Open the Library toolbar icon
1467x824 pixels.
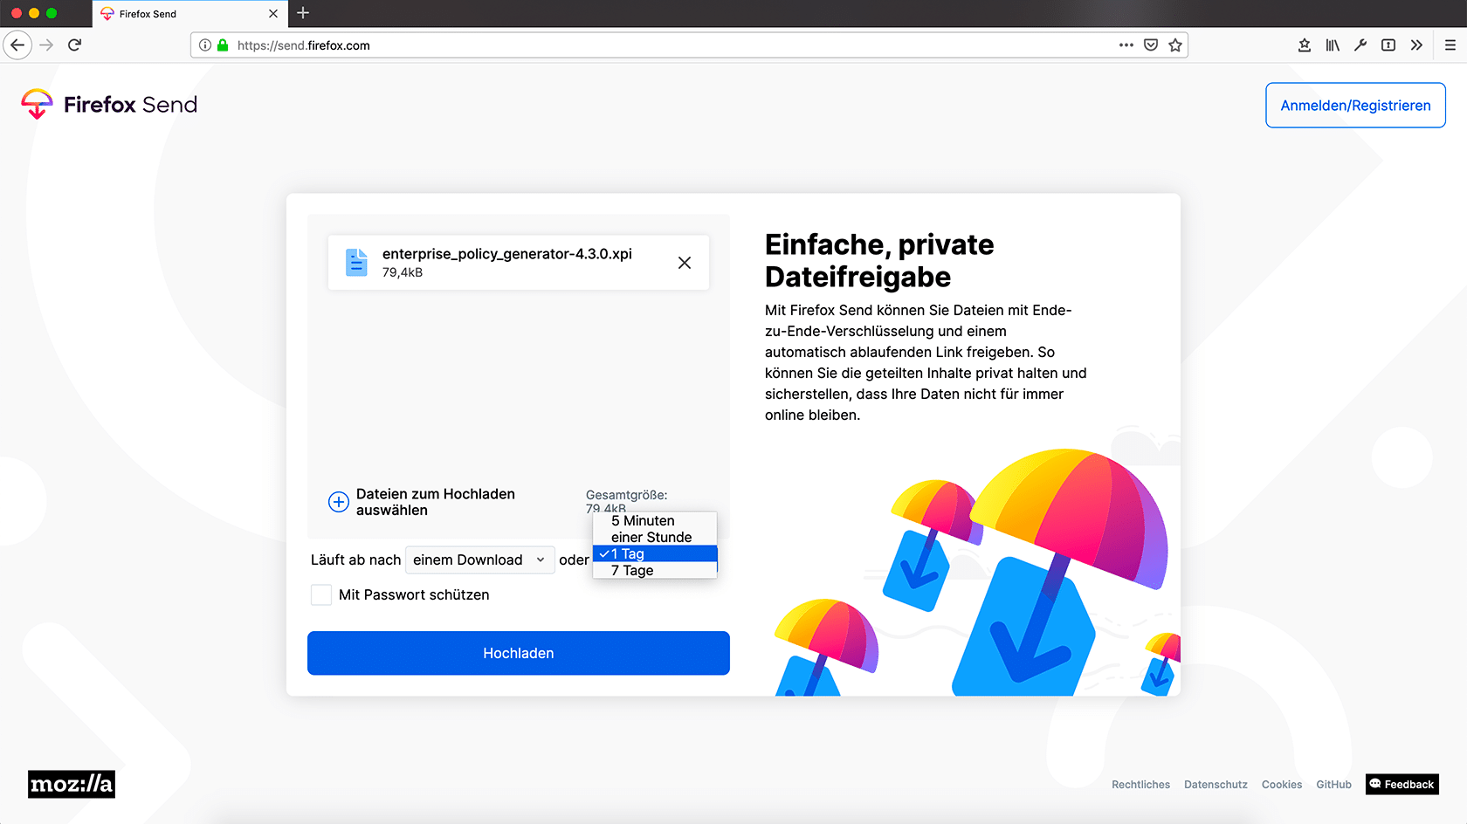pos(1333,45)
